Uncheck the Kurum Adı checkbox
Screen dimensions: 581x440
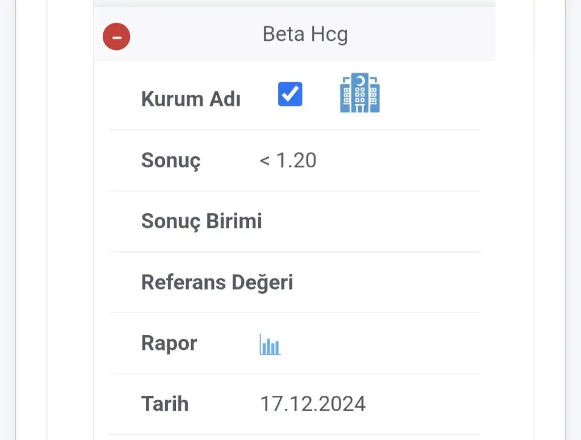point(290,94)
